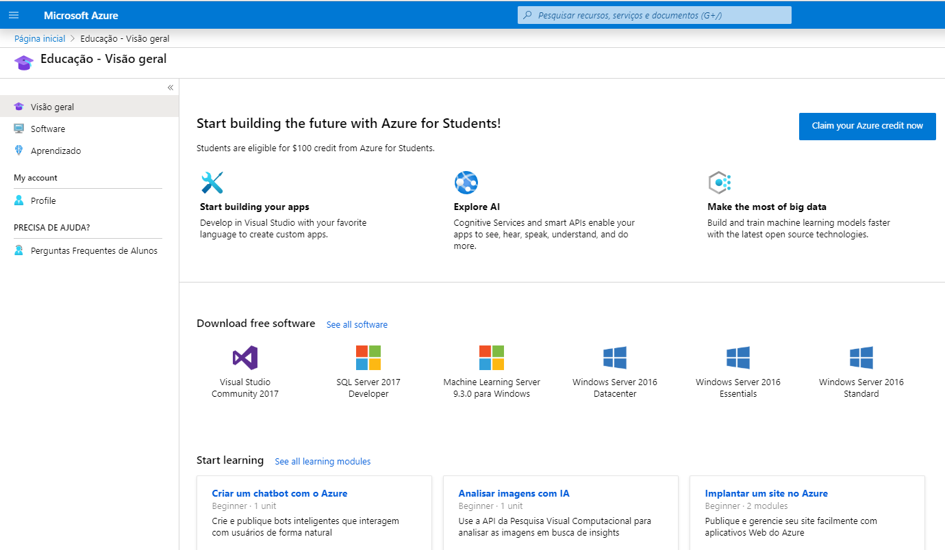Click the SQL Server 2017 Developer icon

tap(368, 358)
